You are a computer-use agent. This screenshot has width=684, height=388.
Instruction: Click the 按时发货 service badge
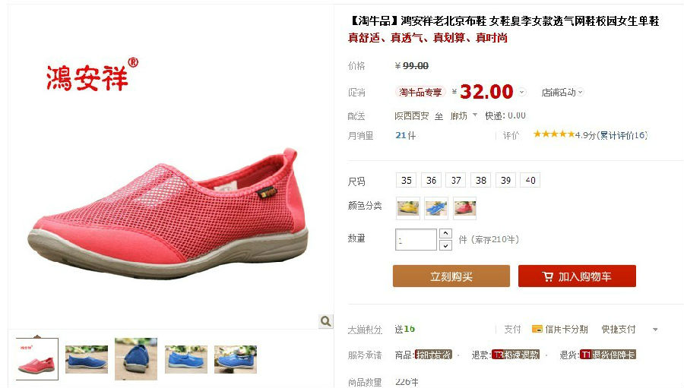(433, 355)
